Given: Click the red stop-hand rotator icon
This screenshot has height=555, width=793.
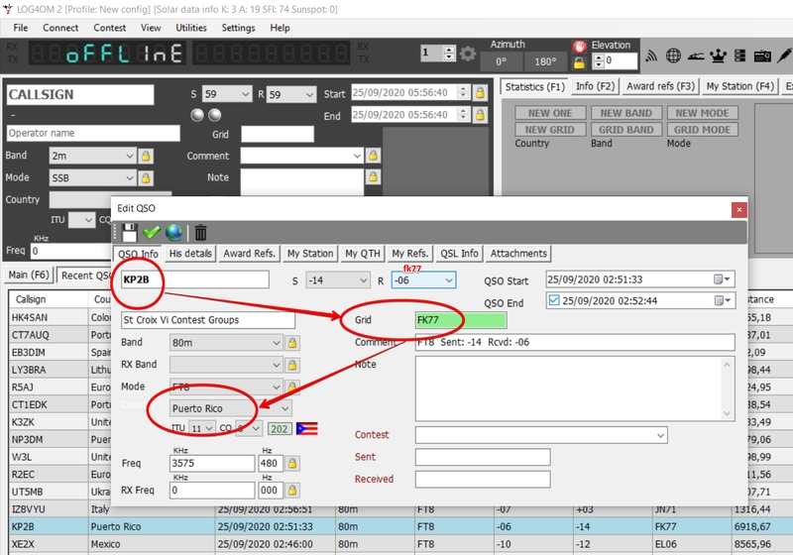Looking at the screenshot, I should point(579,46).
